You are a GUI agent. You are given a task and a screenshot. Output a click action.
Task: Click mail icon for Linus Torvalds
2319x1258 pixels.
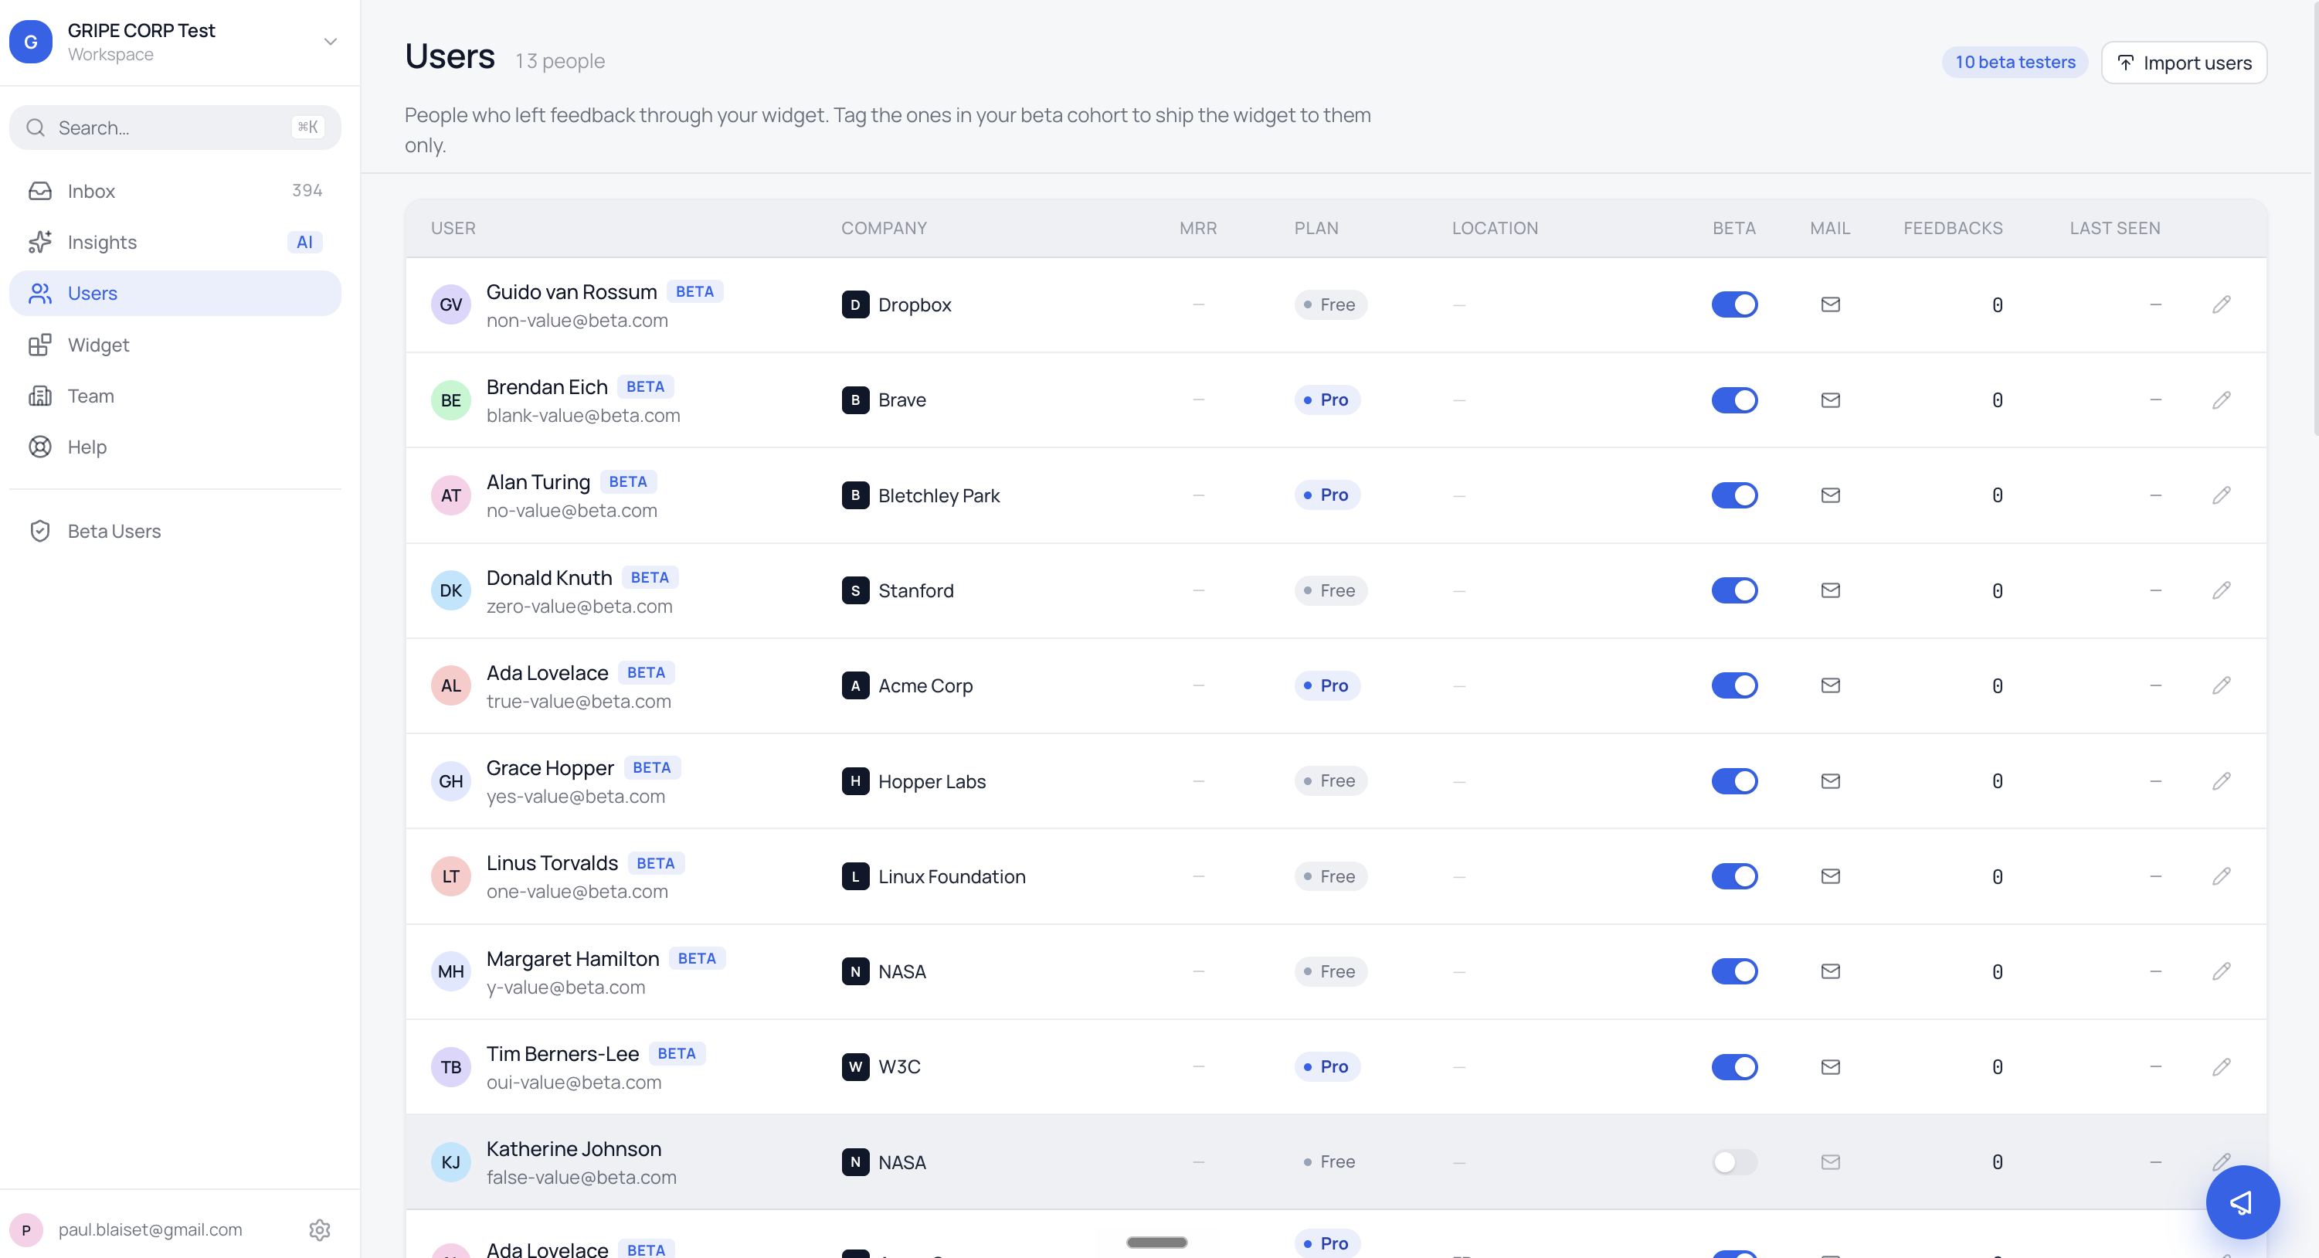[1830, 876]
